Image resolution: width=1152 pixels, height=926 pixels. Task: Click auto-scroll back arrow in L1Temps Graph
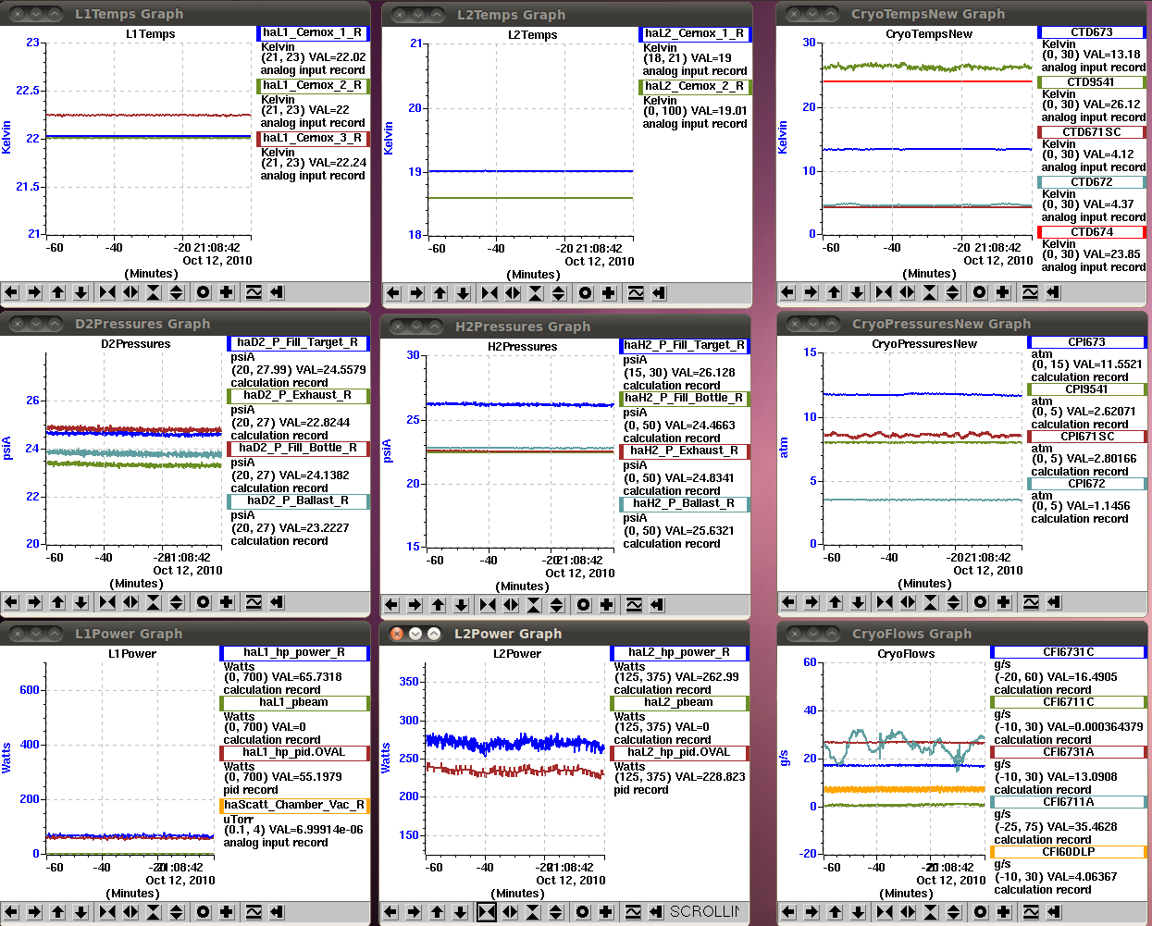click(277, 292)
